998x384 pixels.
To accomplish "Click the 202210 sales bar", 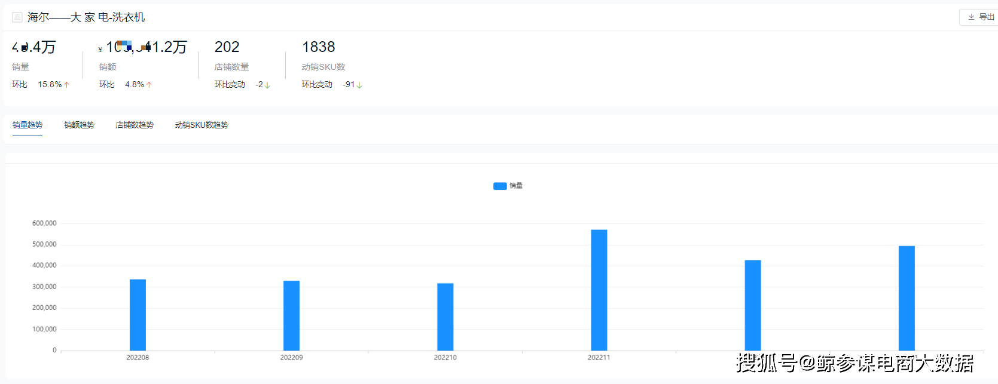I will click(x=445, y=317).
